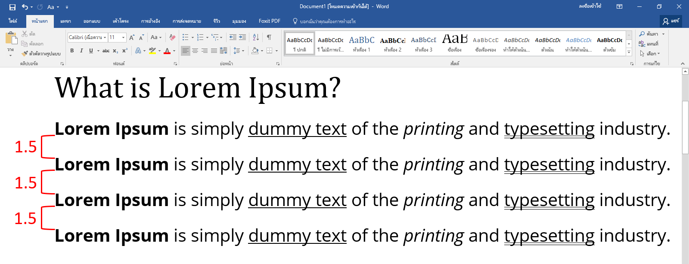Click the แชร์ (Share) button
The height and width of the screenshot is (264, 689).
pyautogui.click(x=671, y=21)
